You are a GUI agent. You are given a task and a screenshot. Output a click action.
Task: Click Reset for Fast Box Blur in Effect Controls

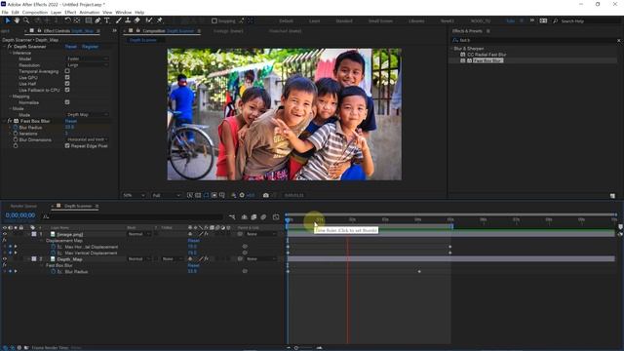tap(71, 121)
